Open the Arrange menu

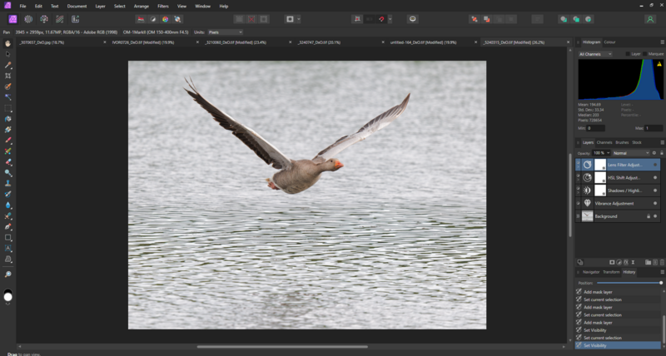coord(141,7)
